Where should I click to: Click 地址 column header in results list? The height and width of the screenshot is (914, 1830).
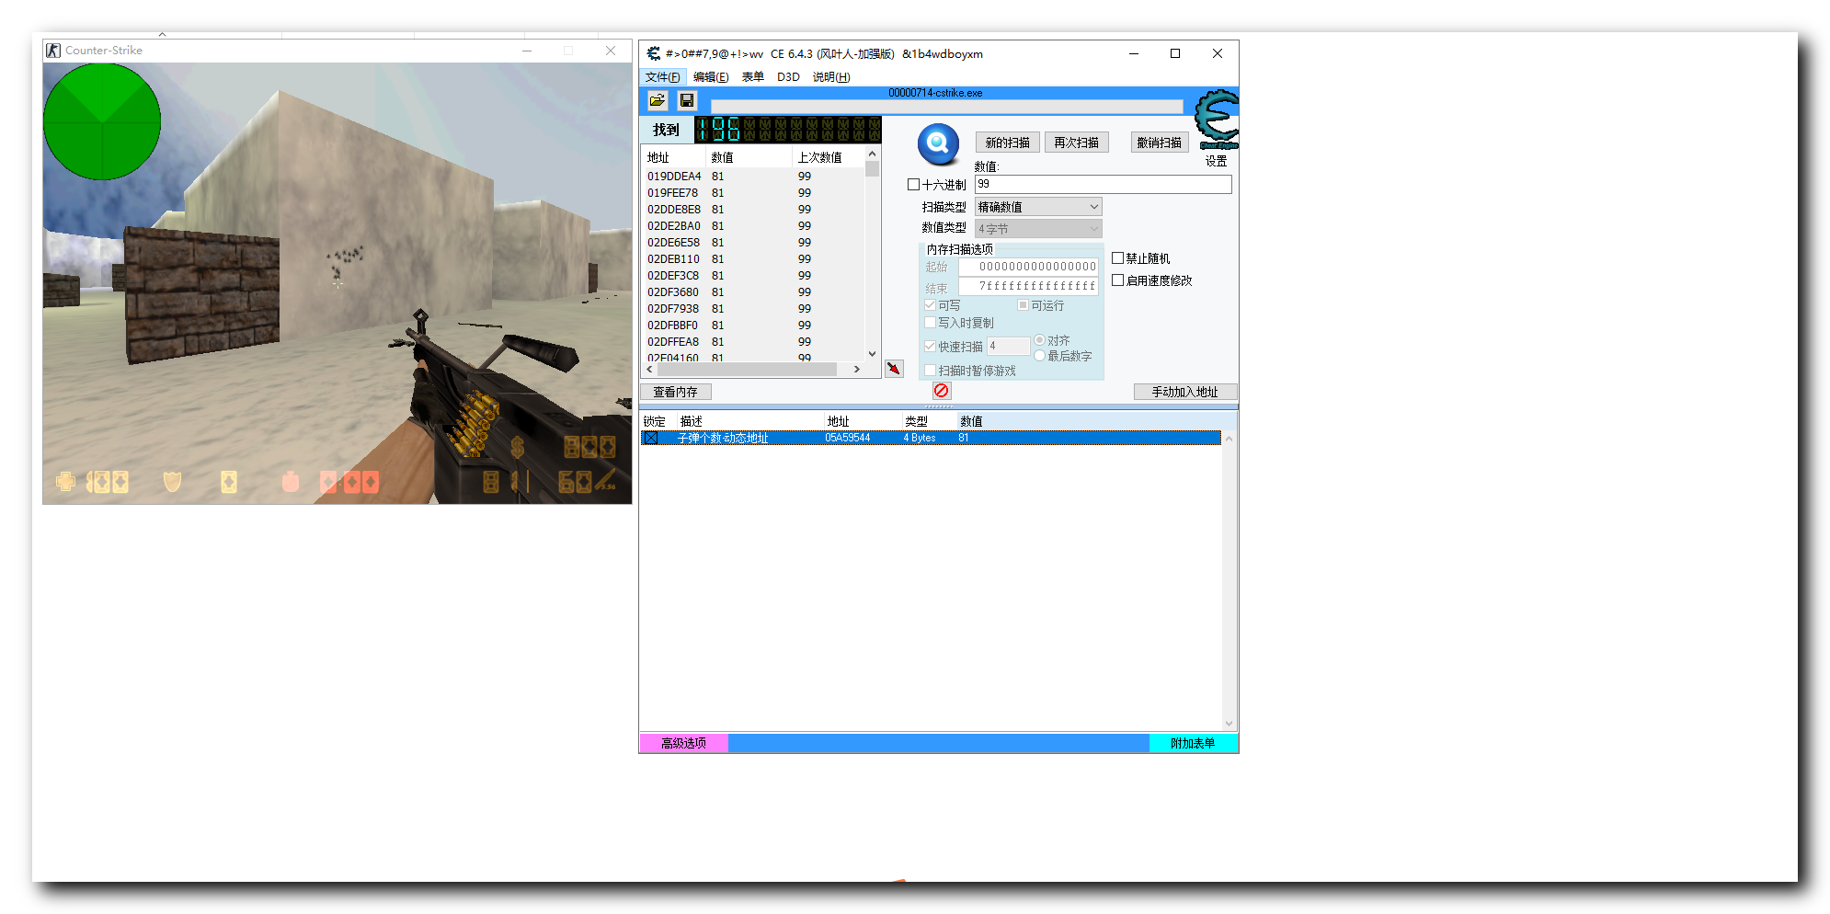pos(674,157)
